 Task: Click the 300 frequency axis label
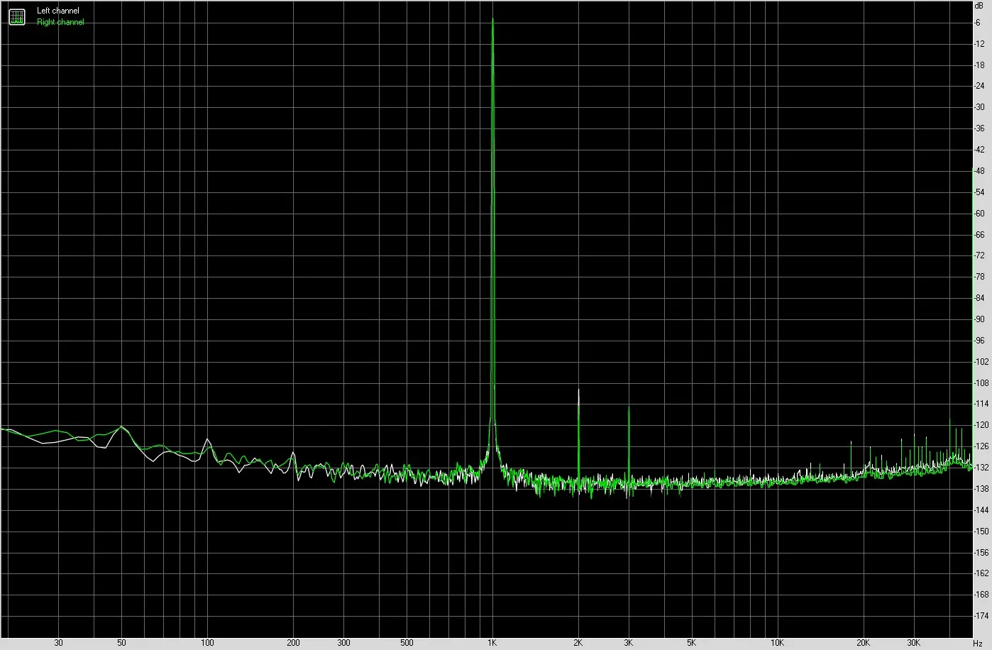pyautogui.click(x=343, y=644)
